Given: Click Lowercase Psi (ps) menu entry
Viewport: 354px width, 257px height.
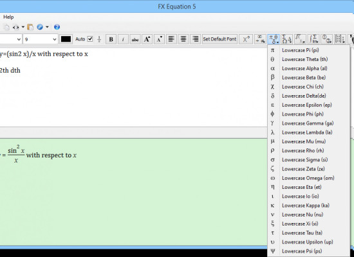Looking at the screenshot, I should [308, 251].
